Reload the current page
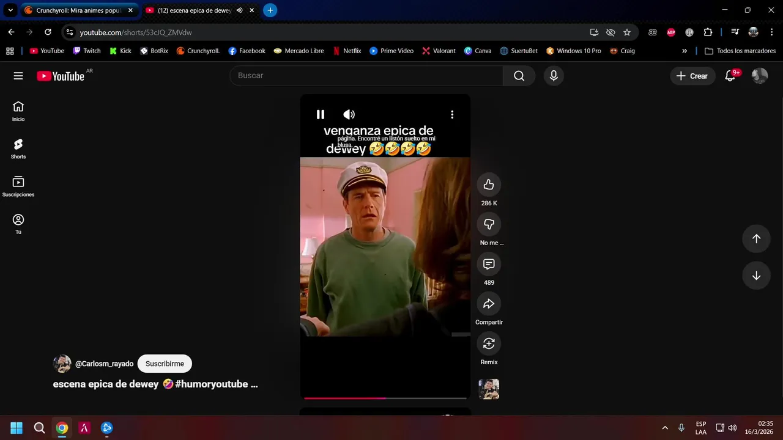This screenshot has height=440, width=783. click(48, 32)
